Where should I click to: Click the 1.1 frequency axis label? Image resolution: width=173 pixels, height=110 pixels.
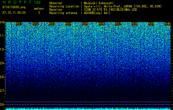(x=2, y=36)
